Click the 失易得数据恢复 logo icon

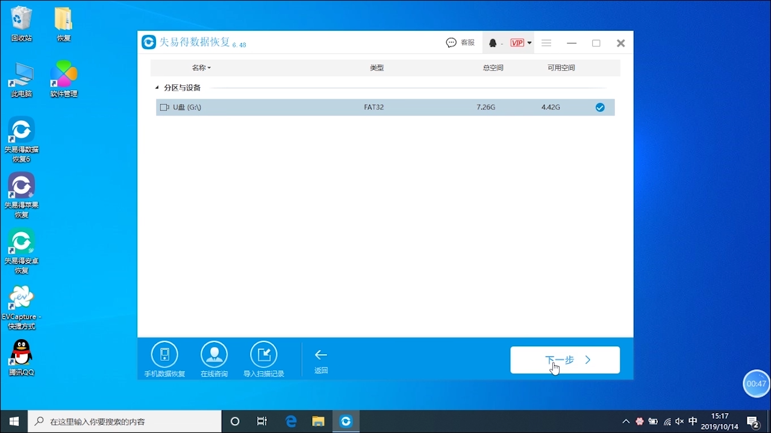coord(149,42)
